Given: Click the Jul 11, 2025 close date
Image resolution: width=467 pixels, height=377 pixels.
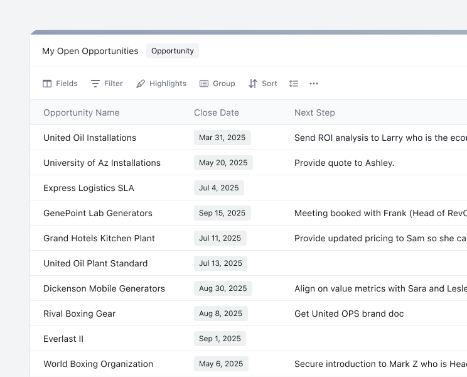Looking at the screenshot, I should [x=220, y=238].
